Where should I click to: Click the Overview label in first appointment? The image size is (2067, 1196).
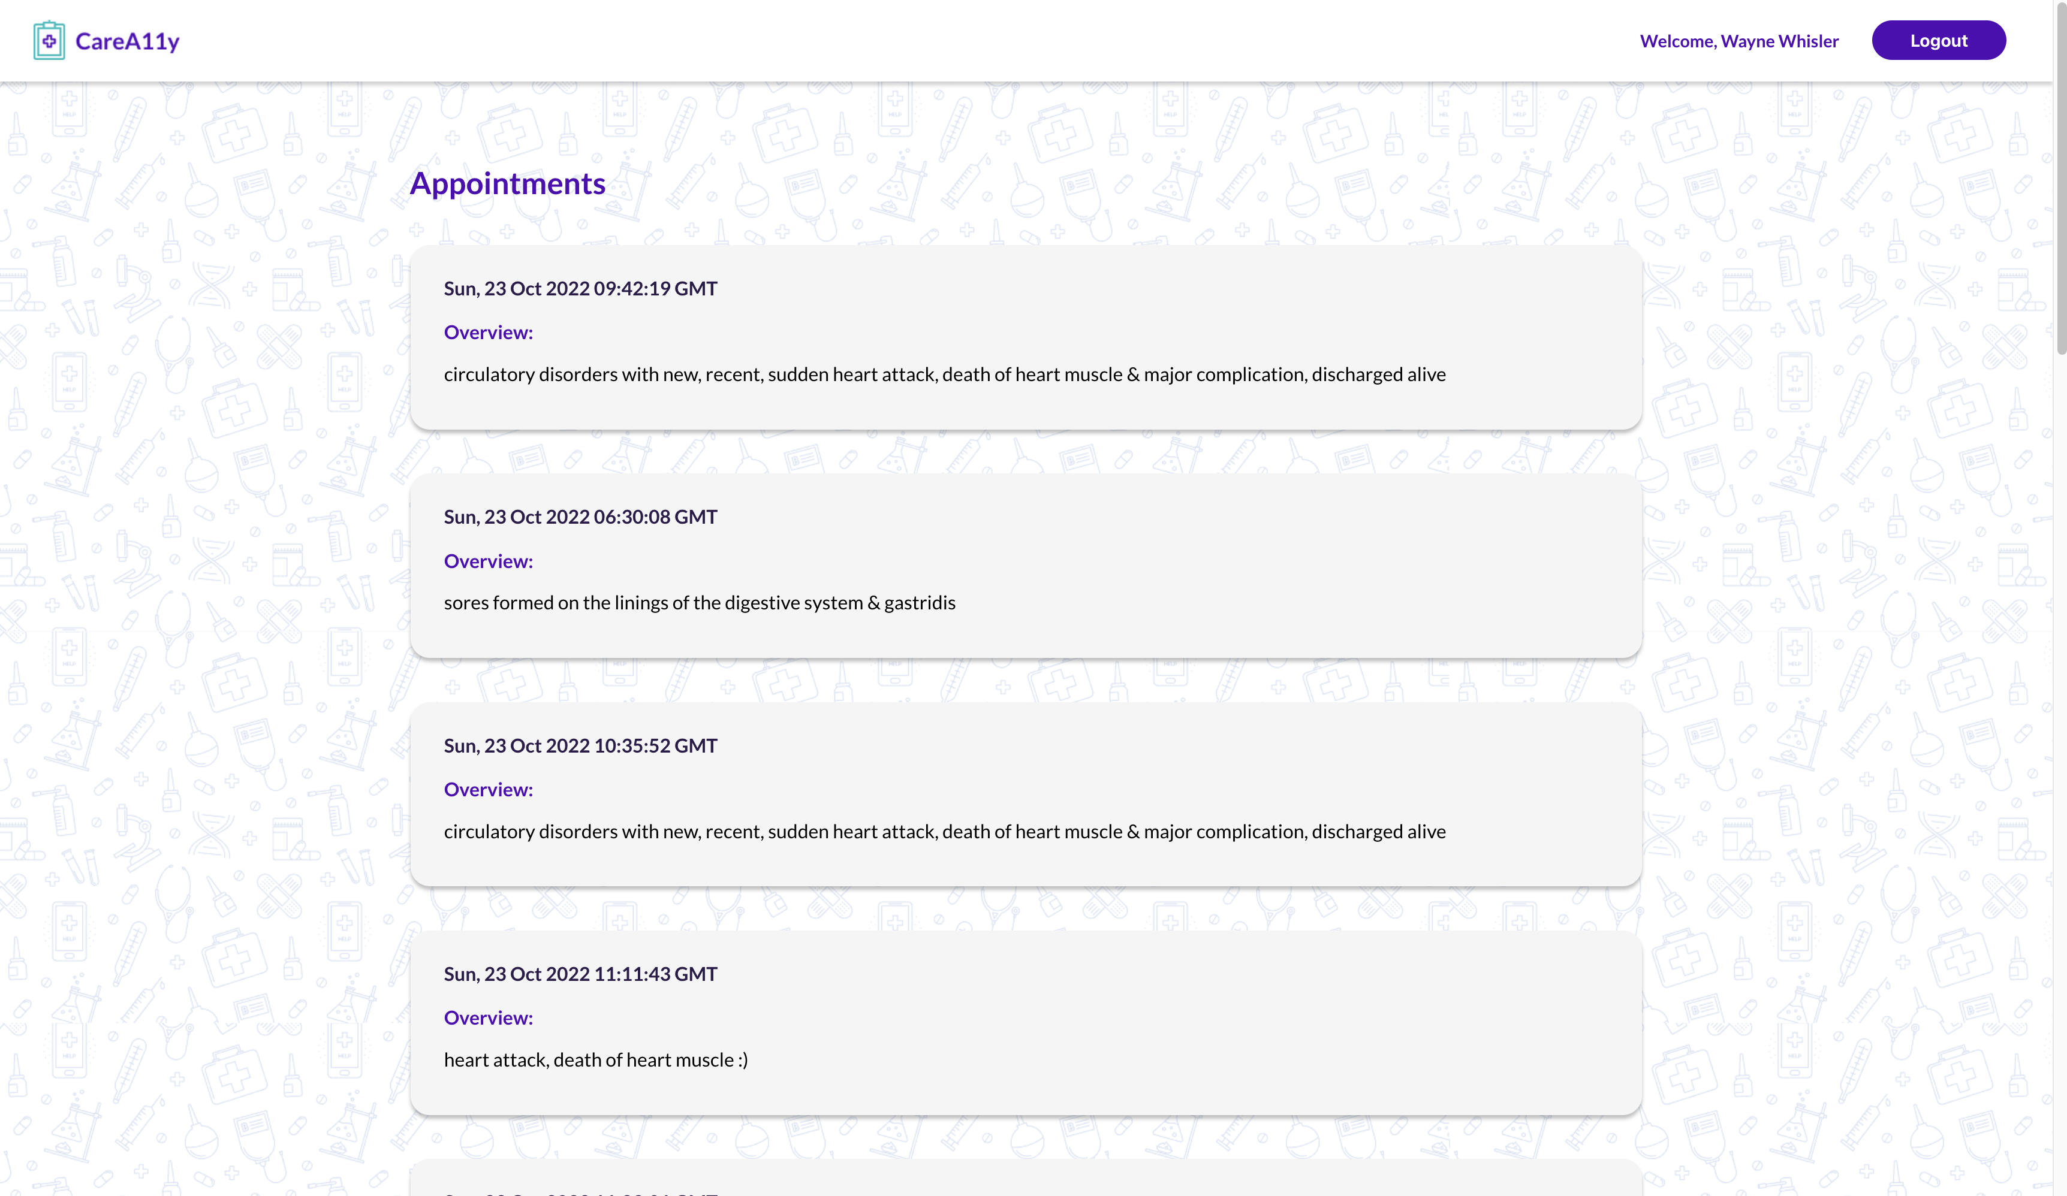pos(488,332)
